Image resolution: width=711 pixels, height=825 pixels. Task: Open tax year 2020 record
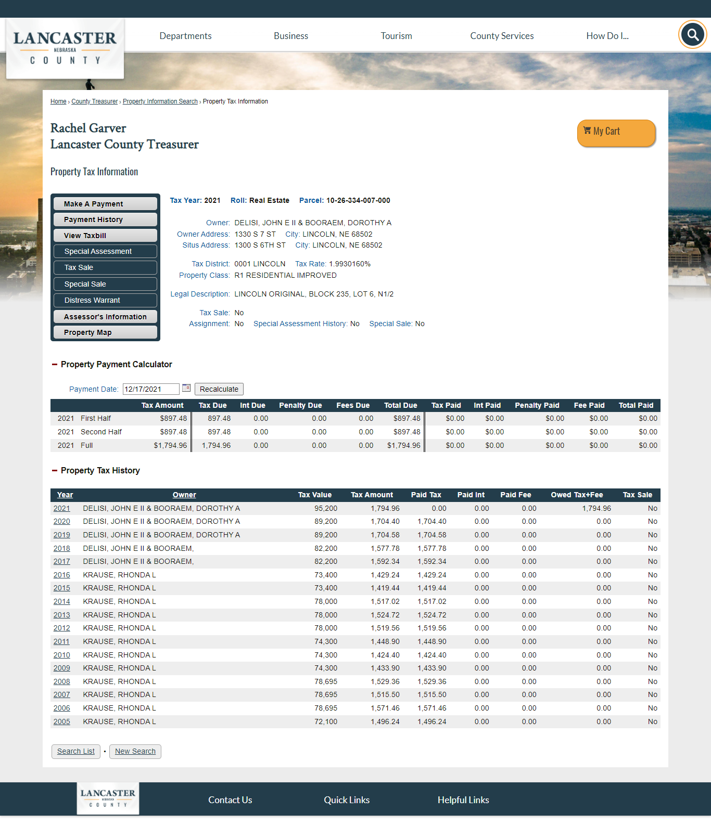pos(61,521)
